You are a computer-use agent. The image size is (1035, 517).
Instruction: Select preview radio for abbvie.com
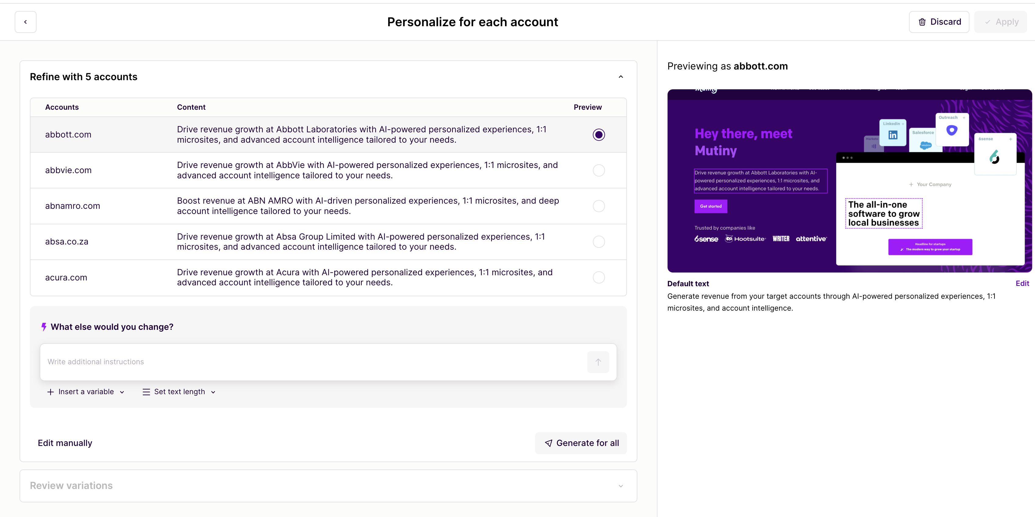coord(599,170)
